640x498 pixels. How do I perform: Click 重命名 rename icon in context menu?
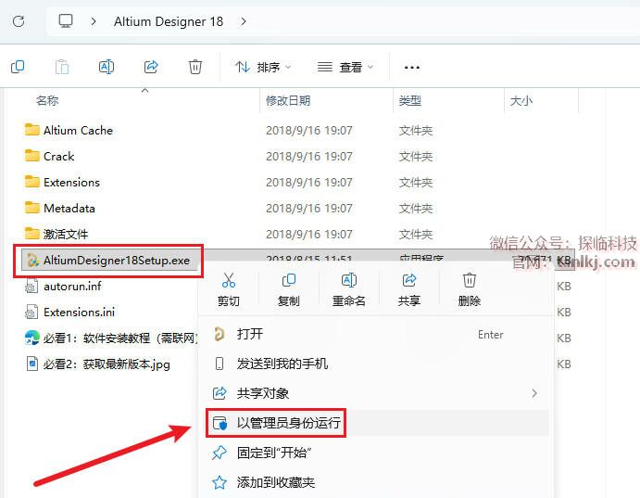click(348, 290)
